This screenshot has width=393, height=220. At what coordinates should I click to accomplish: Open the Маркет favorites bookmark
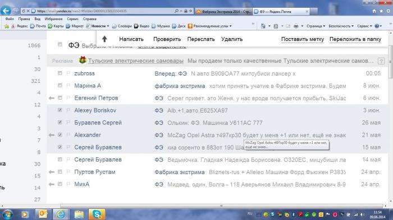point(75,26)
